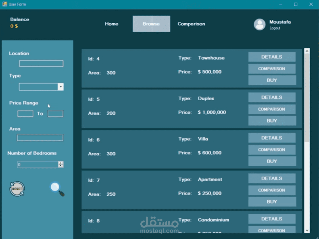Click the "Id: 7" label
Image resolution: width=319 pixels, height=239 pixels.
[x=94, y=180]
